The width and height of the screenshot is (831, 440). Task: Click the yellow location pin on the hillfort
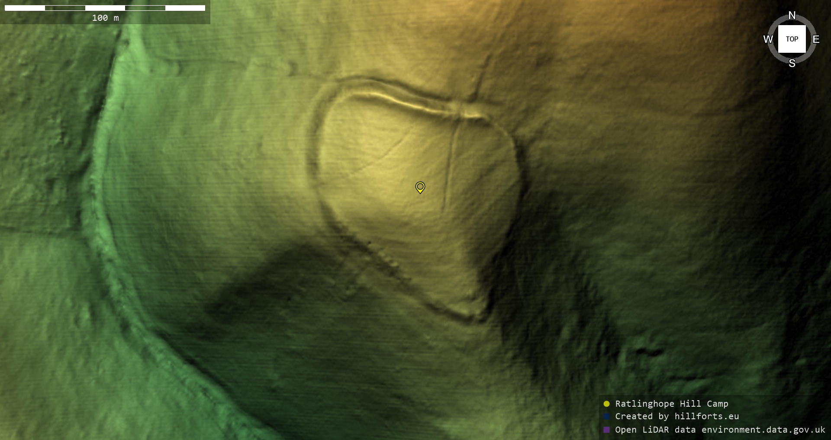click(x=420, y=187)
